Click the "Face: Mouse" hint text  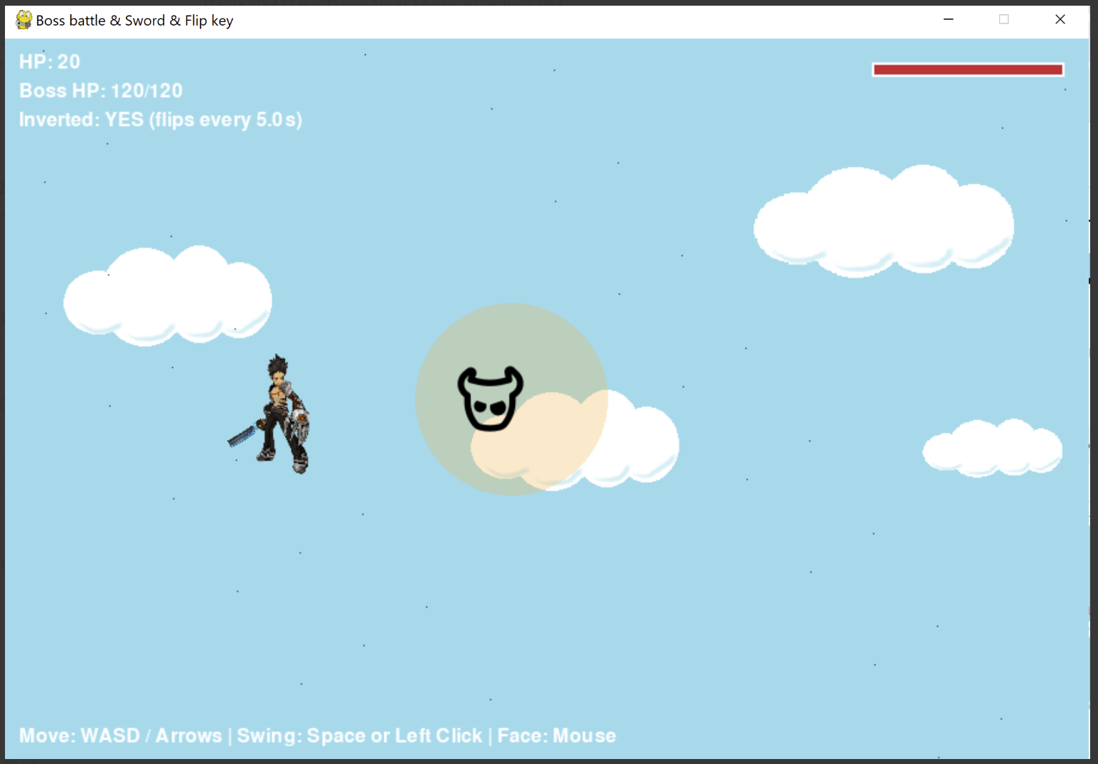pyautogui.click(x=556, y=736)
